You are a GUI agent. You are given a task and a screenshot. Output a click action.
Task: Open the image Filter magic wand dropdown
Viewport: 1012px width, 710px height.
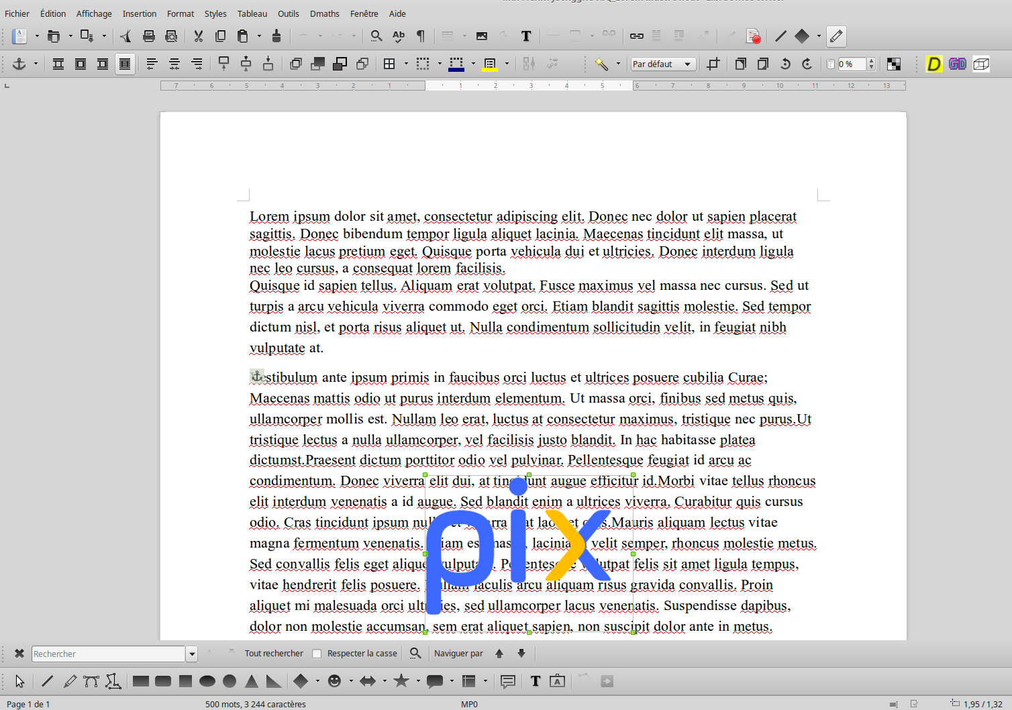click(618, 64)
